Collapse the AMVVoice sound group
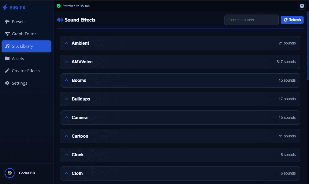309x184 pixels. [x=66, y=61]
